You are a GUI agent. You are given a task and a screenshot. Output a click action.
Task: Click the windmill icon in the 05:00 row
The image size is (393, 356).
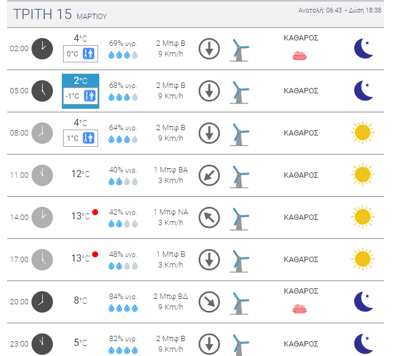240,91
